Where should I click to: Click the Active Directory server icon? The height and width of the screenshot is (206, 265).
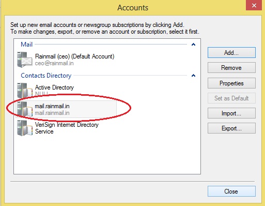pyautogui.click(x=25, y=91)
